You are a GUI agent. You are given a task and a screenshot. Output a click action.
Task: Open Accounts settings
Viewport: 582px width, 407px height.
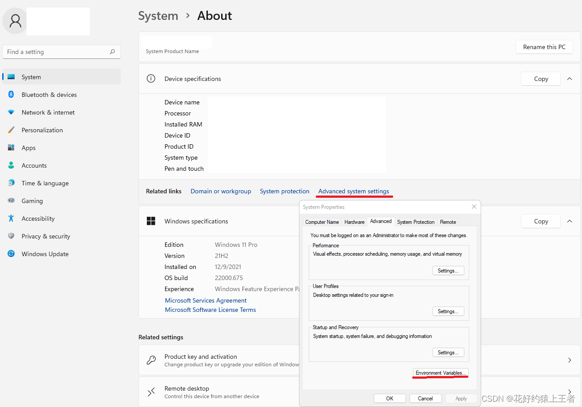pyautogui.click(x=61, y=165)
